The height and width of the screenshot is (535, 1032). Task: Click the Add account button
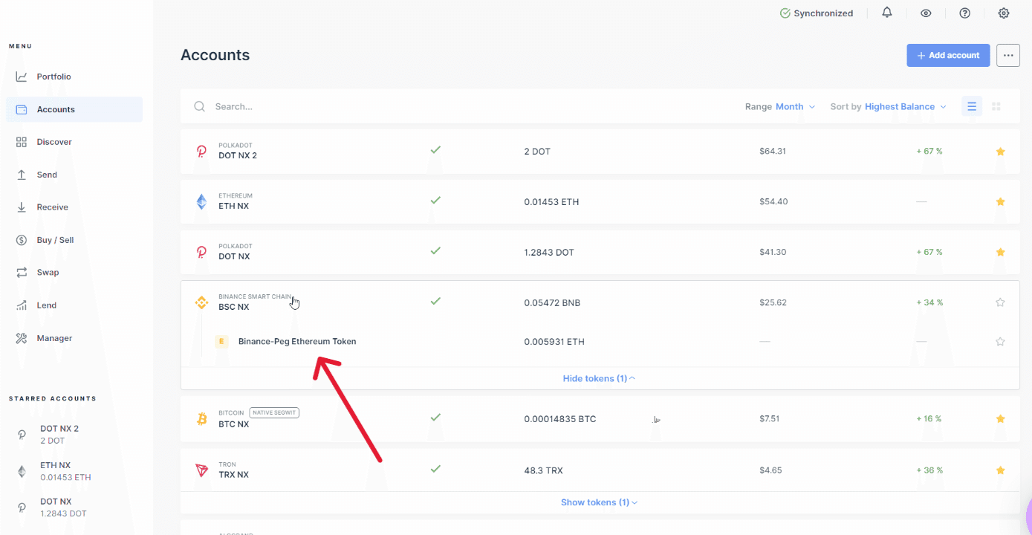[948, 56]
